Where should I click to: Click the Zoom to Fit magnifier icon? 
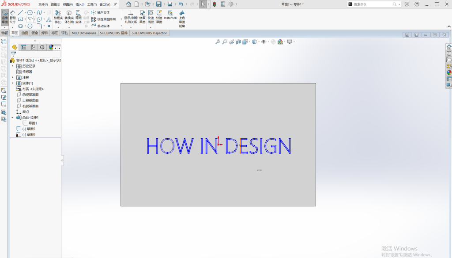click(x=218, y=42)
